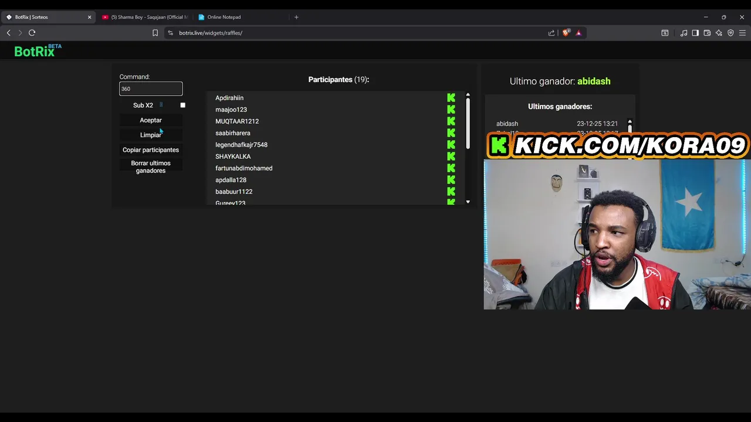Click the Ultimos ganadores heading
The width and height of the screenshot is (751, 422).
click(x=560, y=107)
